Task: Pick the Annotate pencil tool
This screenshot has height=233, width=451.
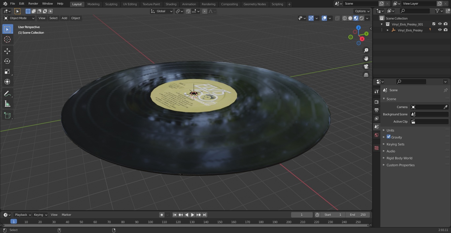Action: [7, 94]
